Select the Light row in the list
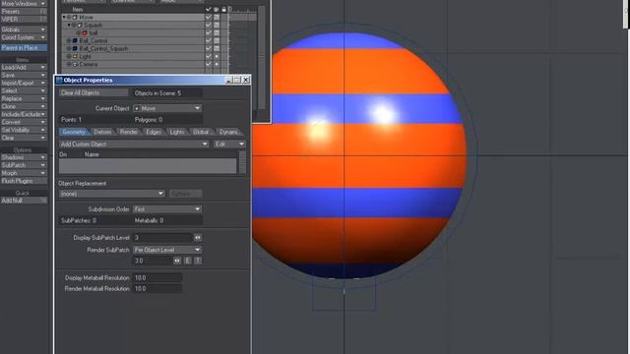Viewport: 630px width, 354px height. [133, 57]
